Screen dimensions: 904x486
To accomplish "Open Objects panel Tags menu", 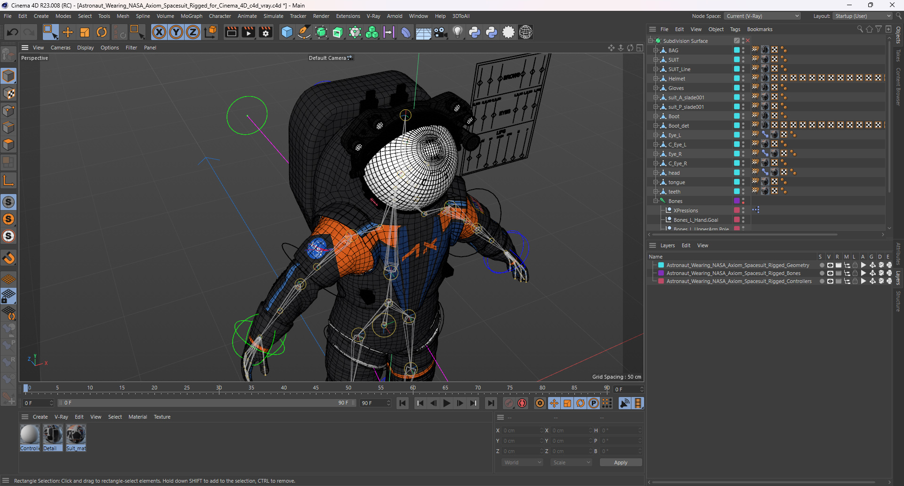I will click(735, 29).
